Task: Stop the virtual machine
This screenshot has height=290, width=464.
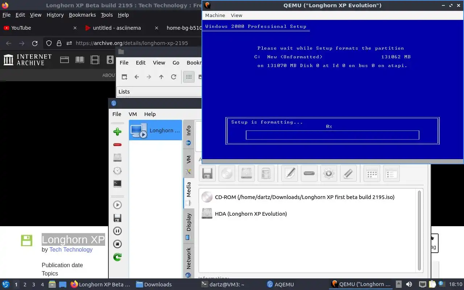Action: (117, 244)
